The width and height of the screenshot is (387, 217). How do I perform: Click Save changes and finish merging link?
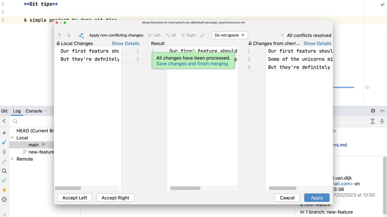pyautogui.click(x=192, y=64)
